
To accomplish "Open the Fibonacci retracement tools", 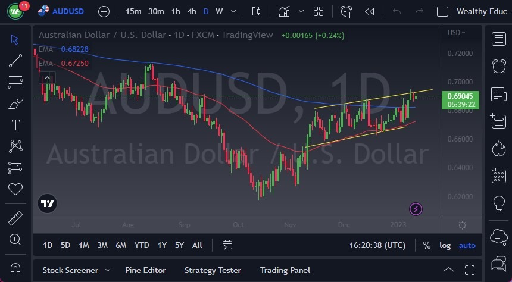I will [x=15, y=82].
